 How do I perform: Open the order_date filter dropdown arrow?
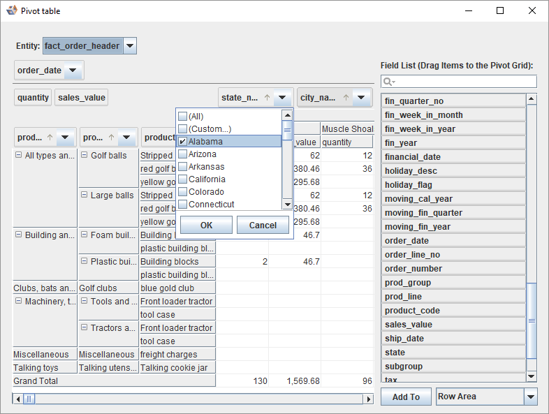[x=73, y=71]
